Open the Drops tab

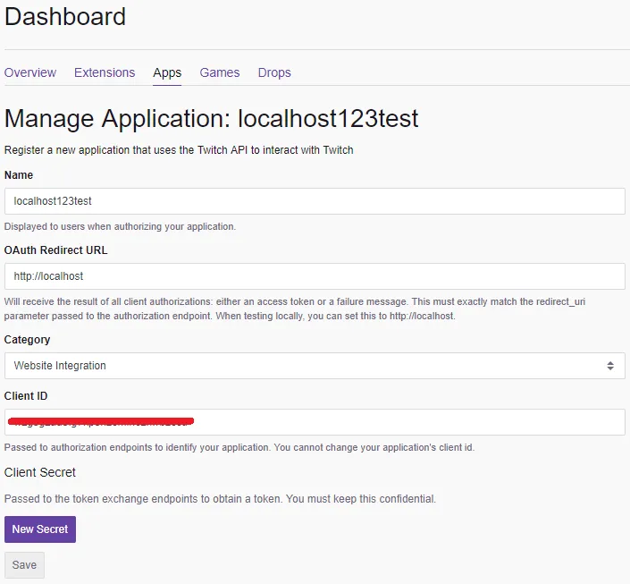[274, 72]
